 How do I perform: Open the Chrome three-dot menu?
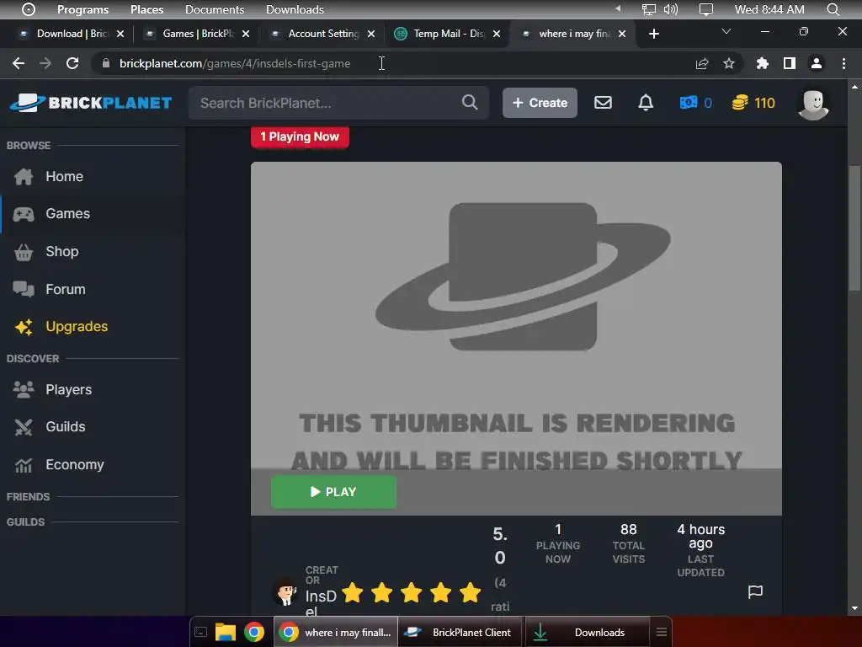click(x=843, y=63)
